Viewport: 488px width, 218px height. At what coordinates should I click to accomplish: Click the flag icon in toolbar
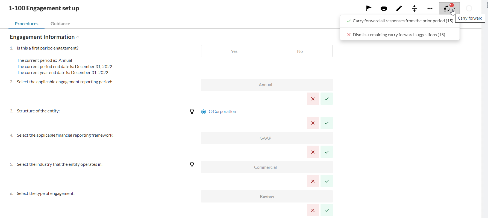(368, 8)
